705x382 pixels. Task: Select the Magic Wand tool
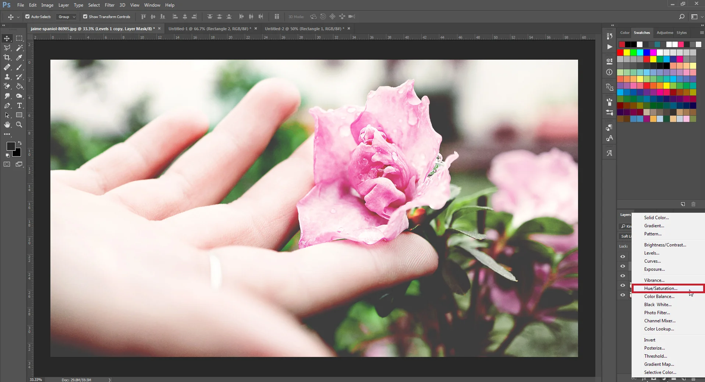tap(20, 48)
